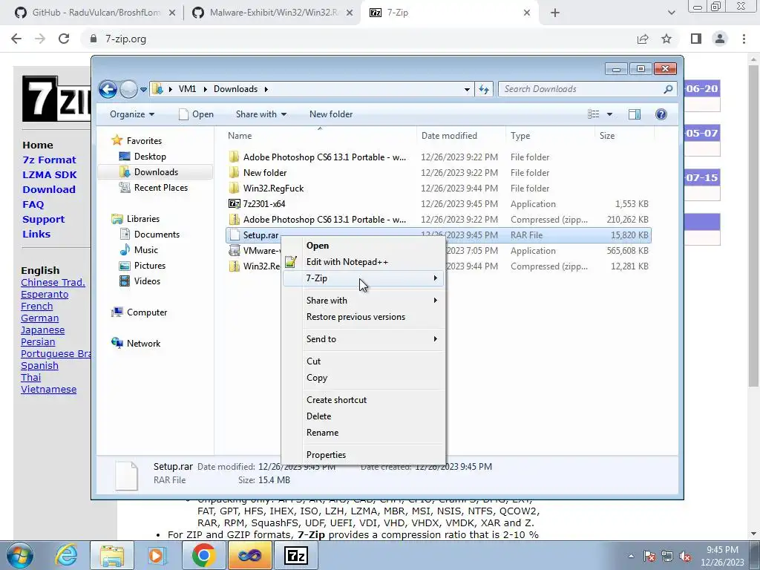Click the Explorer forward navigation arrow
The width and height of the screenshot is (760, 570).
click(128, 89)
